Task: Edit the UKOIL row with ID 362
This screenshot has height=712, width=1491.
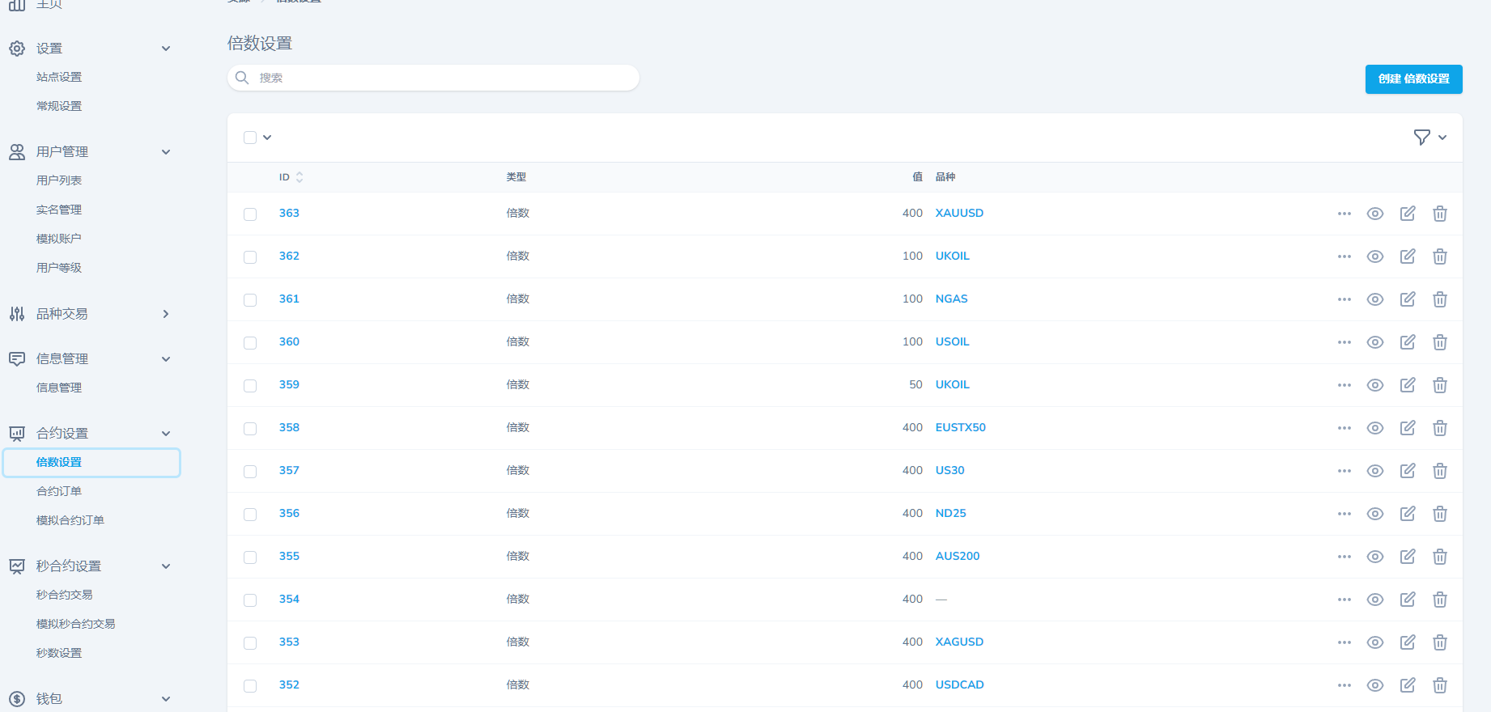Action: point(1408,256)
